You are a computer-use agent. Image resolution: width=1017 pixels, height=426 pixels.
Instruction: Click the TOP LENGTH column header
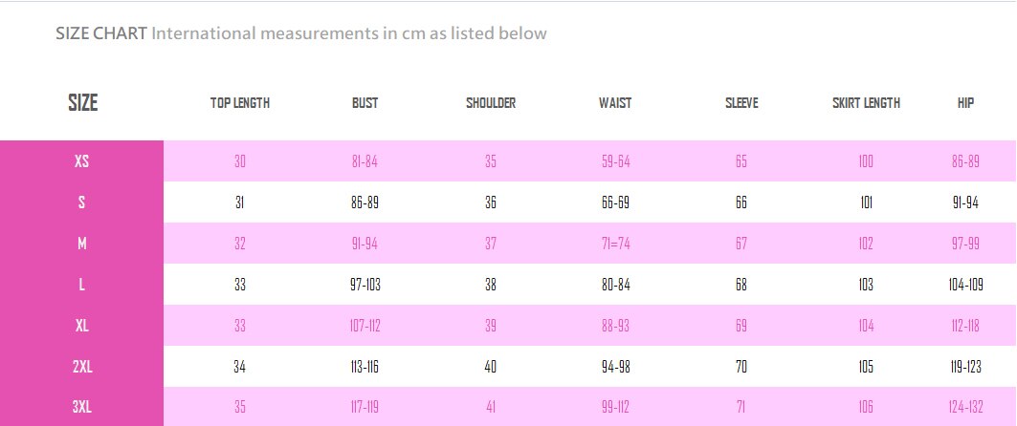240,103
